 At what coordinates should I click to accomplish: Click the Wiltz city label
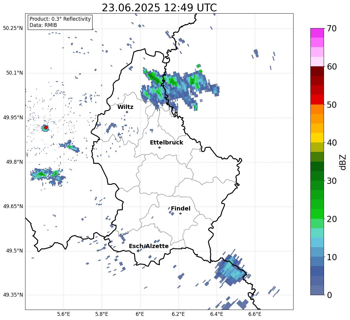pyautogui.click(x=125, y=107)
